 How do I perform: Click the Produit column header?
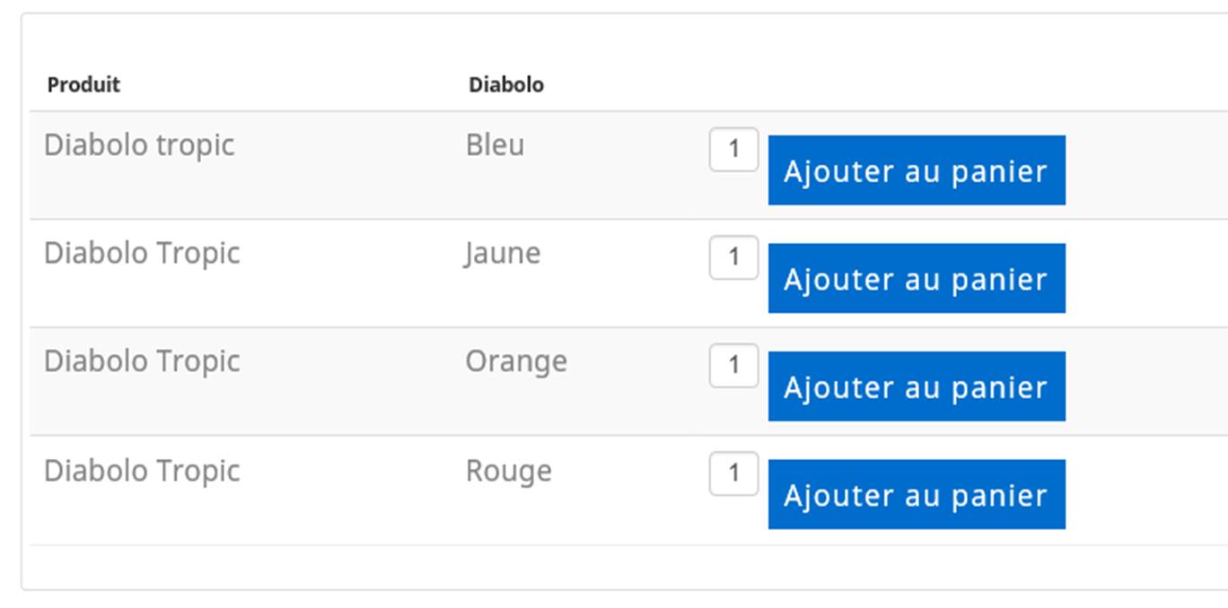click(x=83, y=85)
